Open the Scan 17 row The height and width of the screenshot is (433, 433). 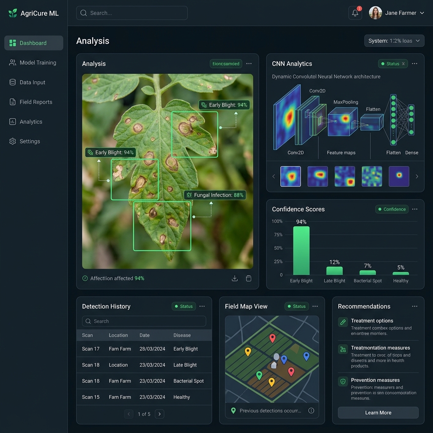[144, 349]
